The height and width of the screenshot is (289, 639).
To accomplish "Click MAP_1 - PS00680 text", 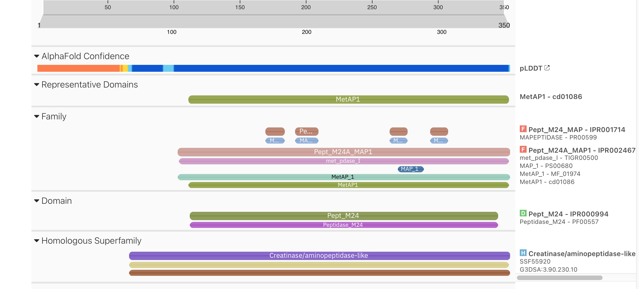I will click(546, 166).
